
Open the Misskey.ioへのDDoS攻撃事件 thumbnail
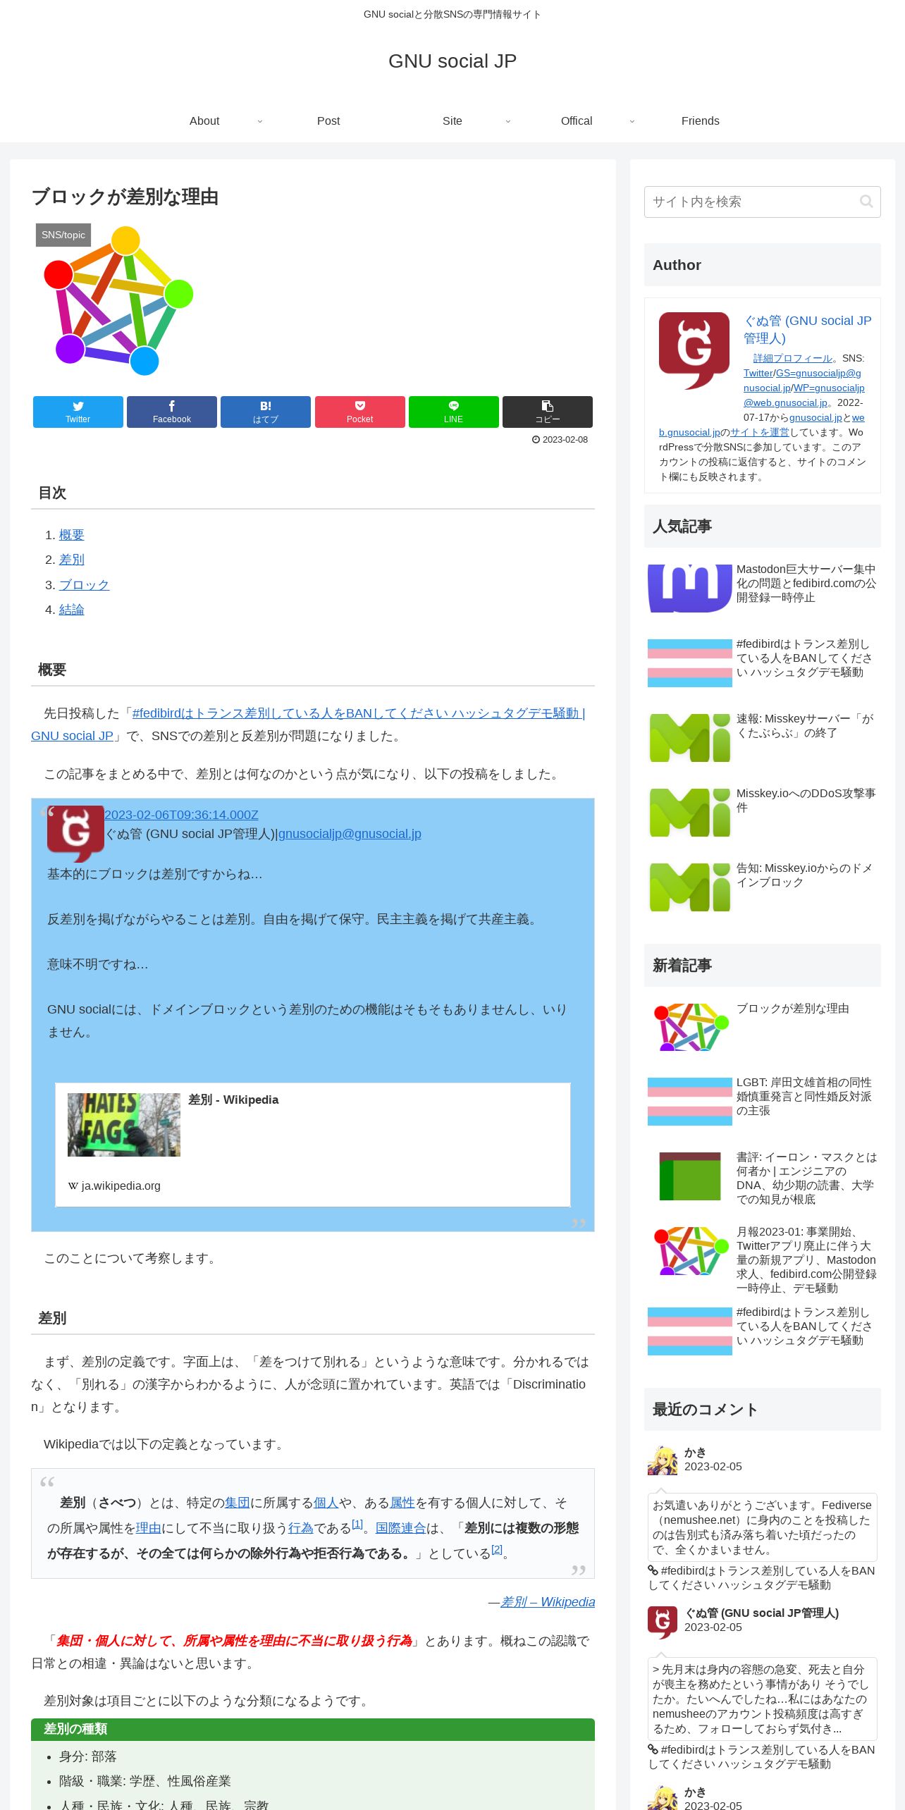690,812
